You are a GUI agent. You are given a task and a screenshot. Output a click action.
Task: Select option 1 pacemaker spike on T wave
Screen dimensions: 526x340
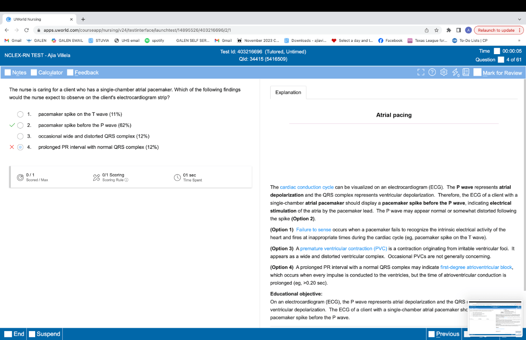coord(20,114)
